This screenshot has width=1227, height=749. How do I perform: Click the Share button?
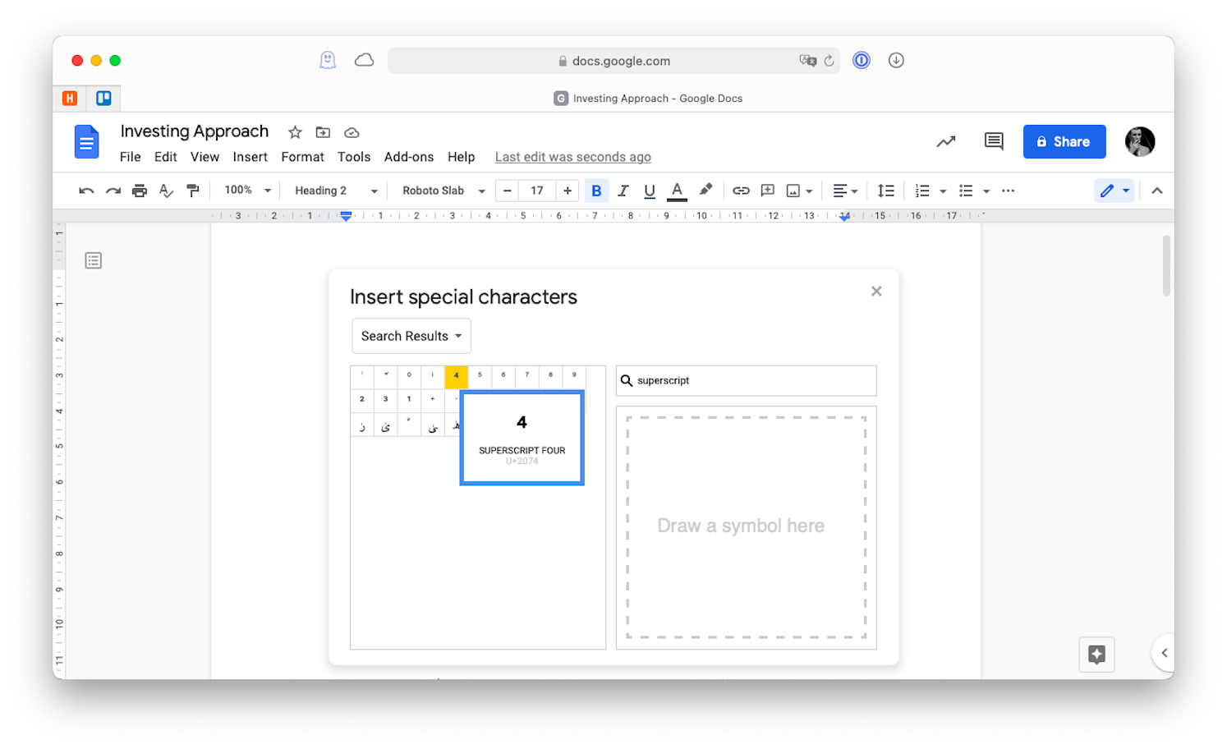pyautogui.click(x=1064, y=141)
